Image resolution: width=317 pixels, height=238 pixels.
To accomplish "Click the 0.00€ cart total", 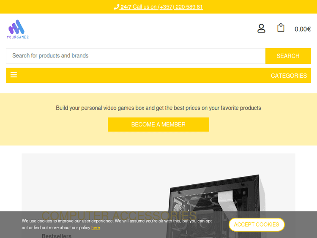I will (303, 29).
